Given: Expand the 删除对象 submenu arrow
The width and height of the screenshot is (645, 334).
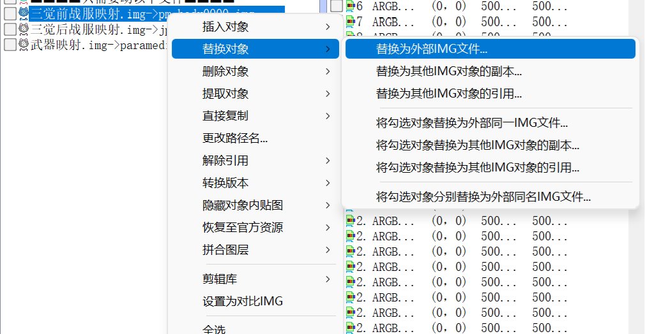Looking at the screenshot, I should [328, 71].
